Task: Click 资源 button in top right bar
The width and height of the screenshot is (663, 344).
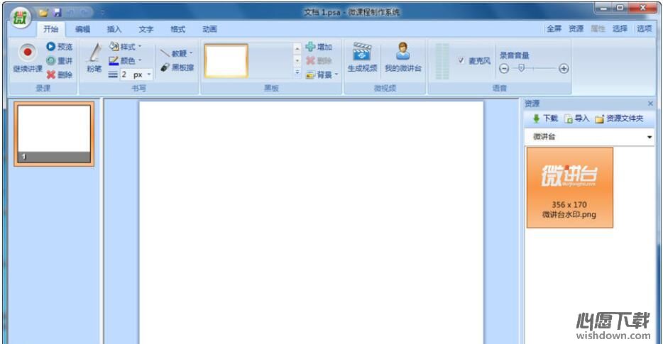Action: 576,29
